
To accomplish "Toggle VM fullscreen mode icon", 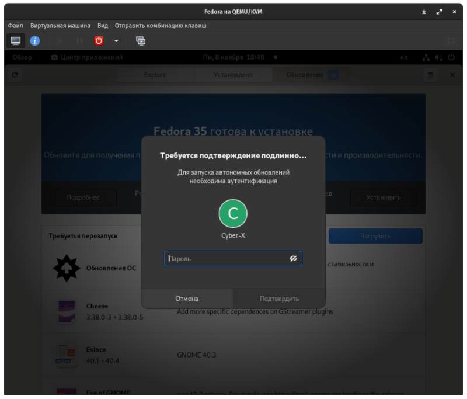I will [x=451, y=41].
